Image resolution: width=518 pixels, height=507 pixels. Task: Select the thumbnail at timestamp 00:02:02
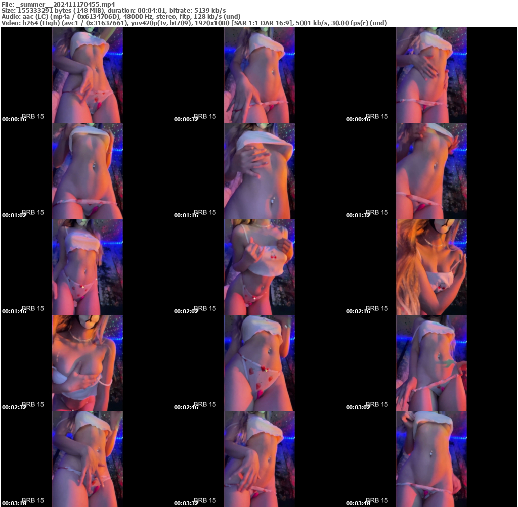[258, 266]
